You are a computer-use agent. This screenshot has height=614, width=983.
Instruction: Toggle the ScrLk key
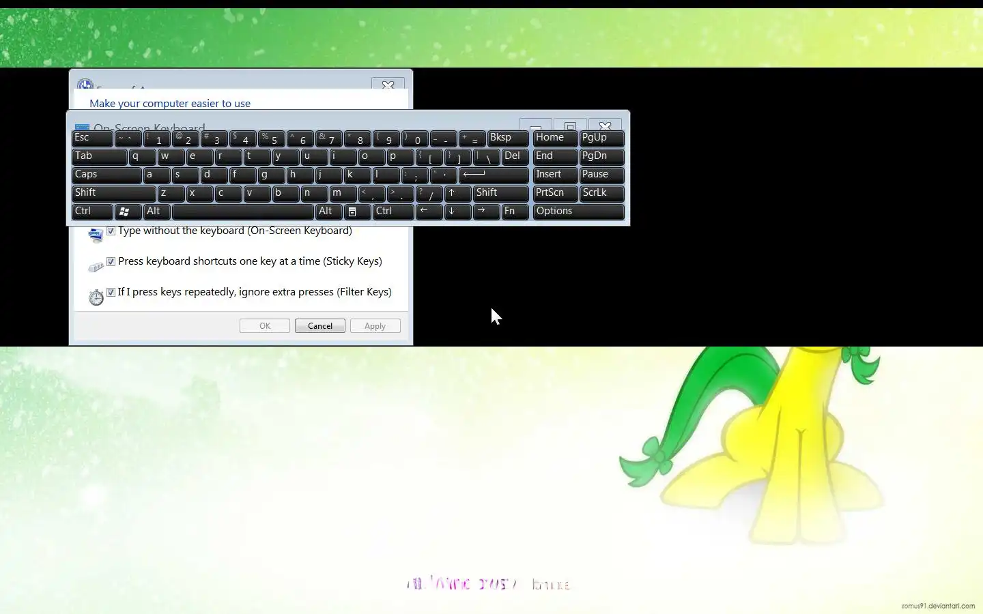click(601, 194)
